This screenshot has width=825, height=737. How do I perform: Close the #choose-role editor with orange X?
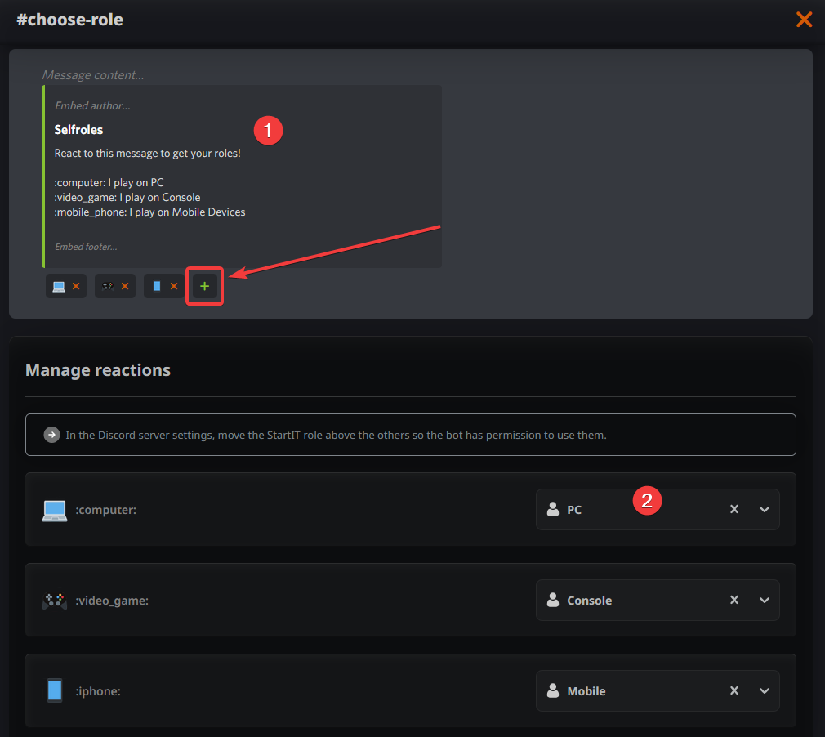click(x=804, y=20)
